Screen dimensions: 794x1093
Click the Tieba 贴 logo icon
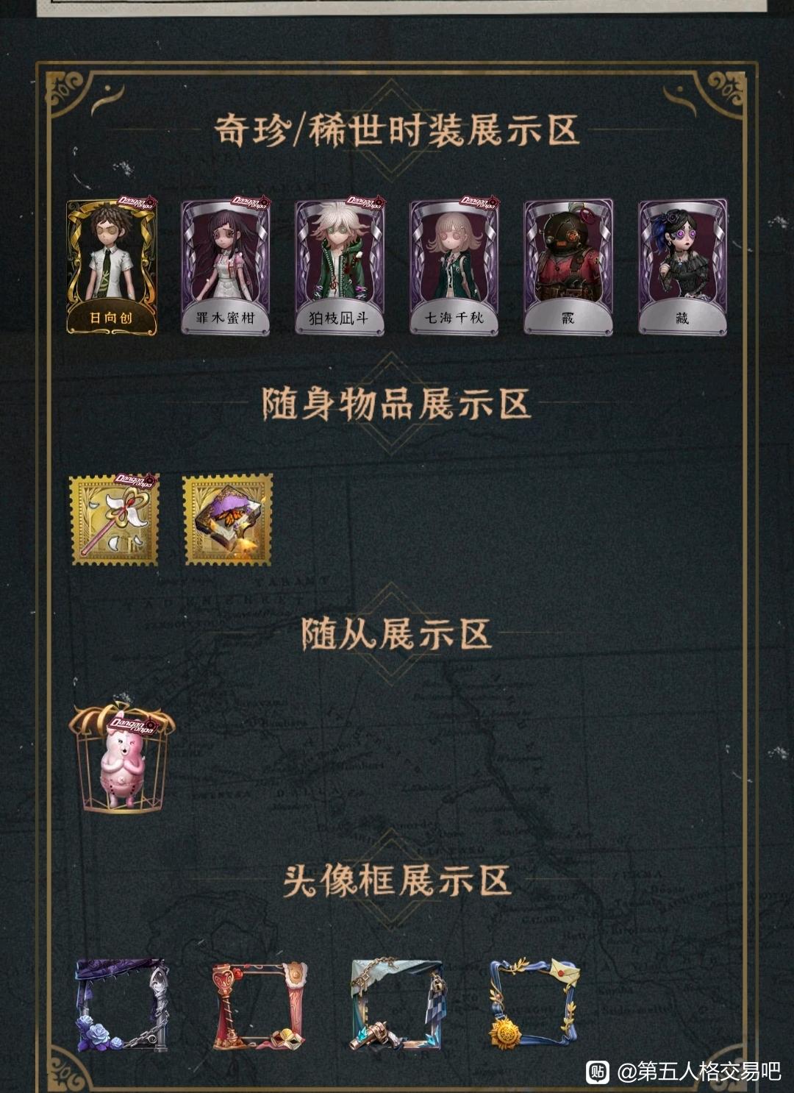click(597, 1072)
